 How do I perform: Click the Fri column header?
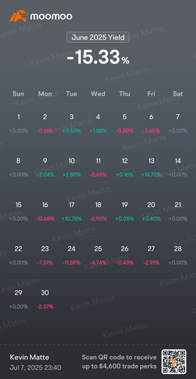point(151,94)
